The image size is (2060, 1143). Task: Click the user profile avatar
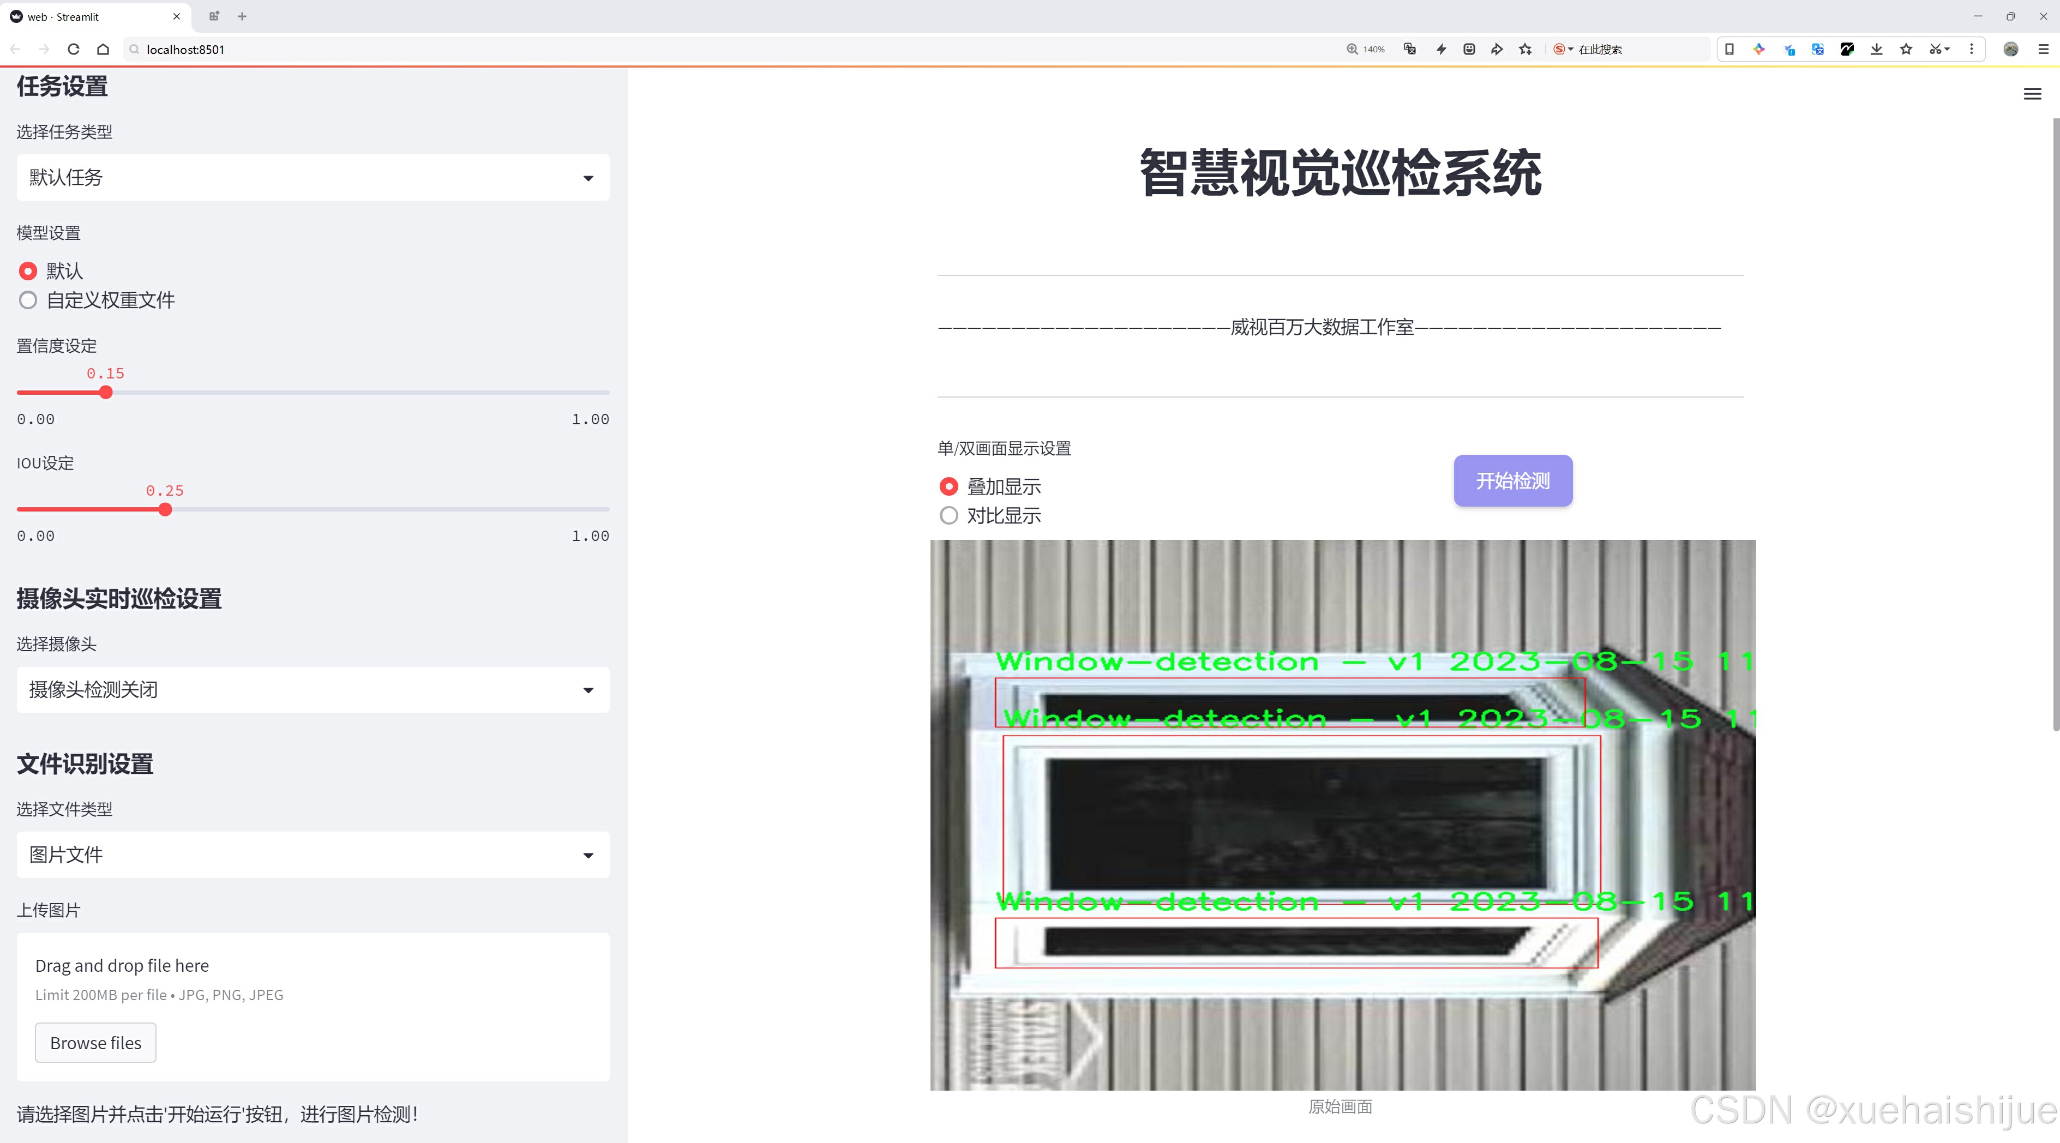(2010, 49)
